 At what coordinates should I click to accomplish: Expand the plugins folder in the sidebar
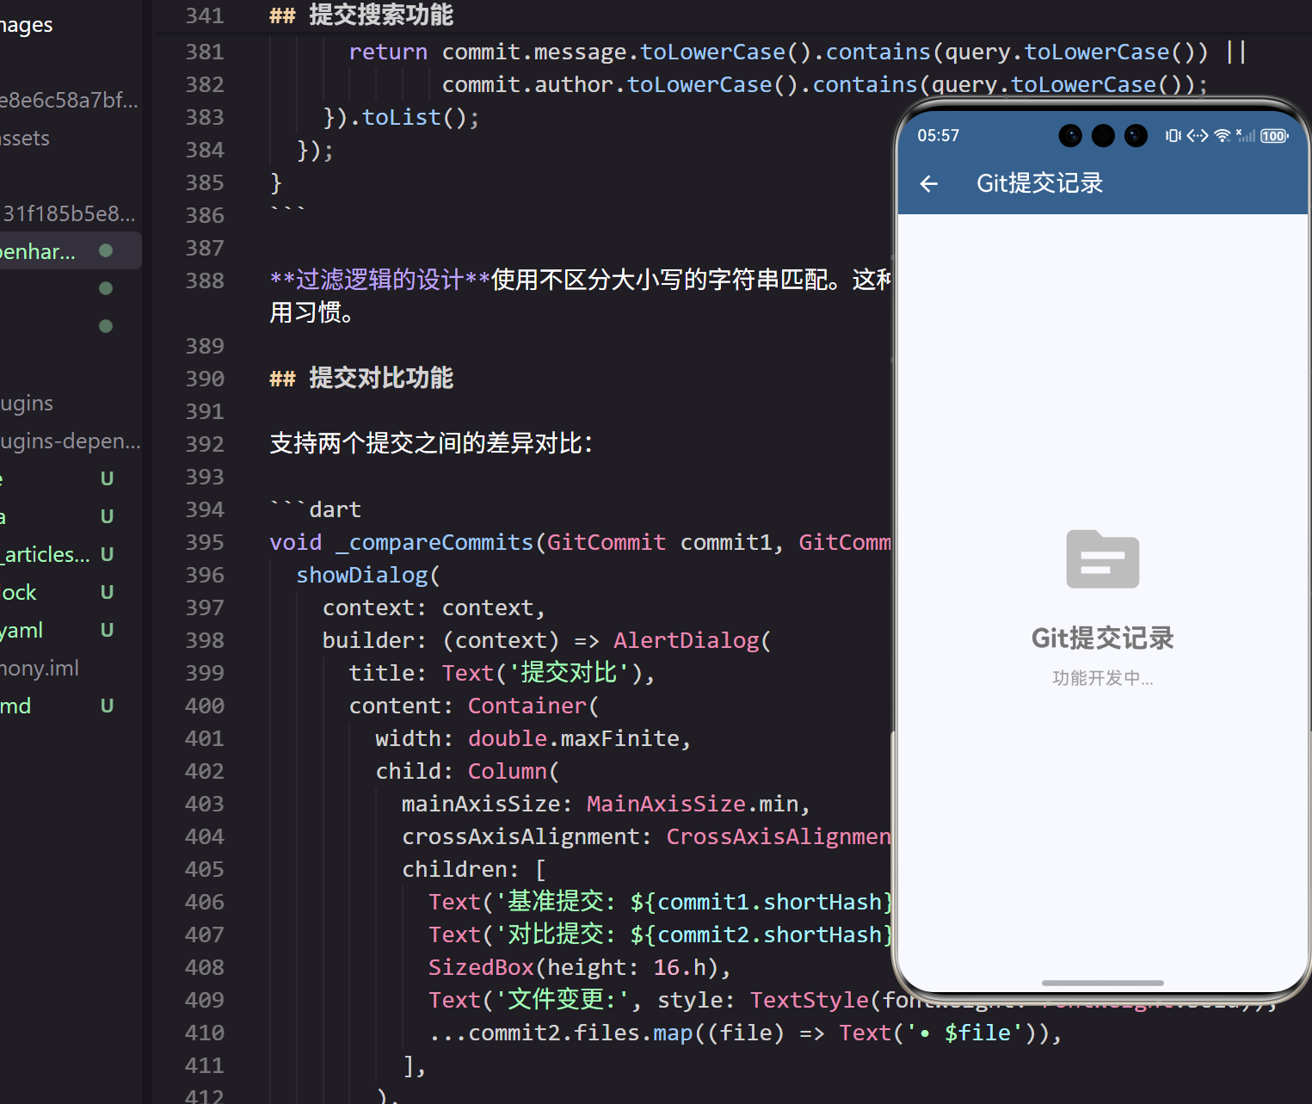click(x=26, y=403)
